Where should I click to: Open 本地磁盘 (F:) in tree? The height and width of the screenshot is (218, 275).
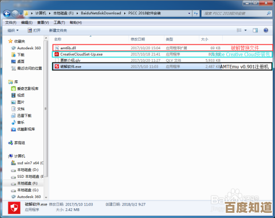click(x=27, y=184)
